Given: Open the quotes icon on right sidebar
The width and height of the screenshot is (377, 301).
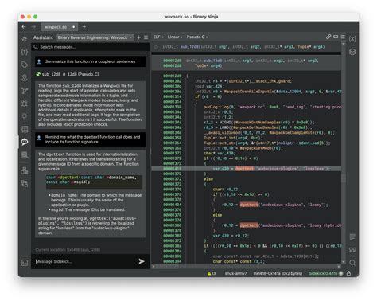Looking at the screenshot, I should [352, 250].
